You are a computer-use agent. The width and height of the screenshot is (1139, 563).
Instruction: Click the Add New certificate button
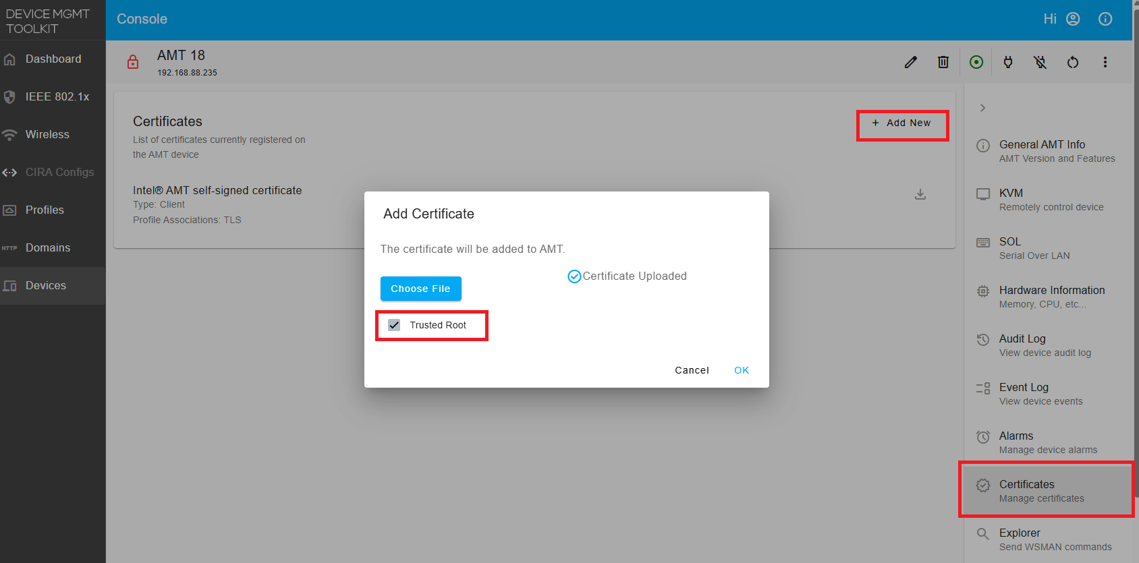point(901,123)
